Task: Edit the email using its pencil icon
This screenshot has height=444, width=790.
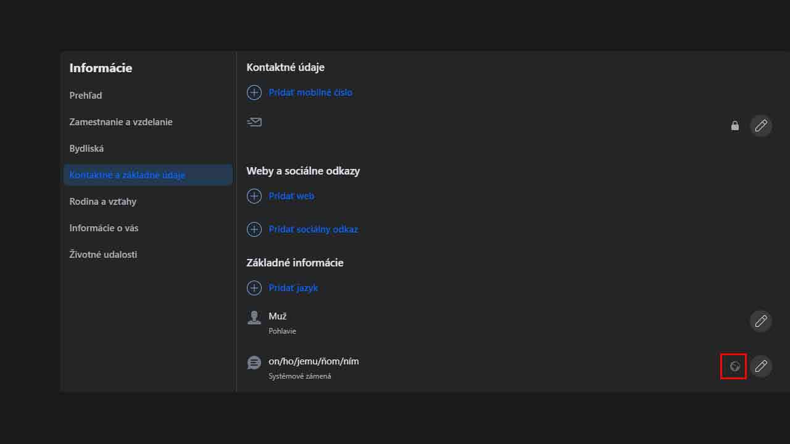Action: click(761, 126)
